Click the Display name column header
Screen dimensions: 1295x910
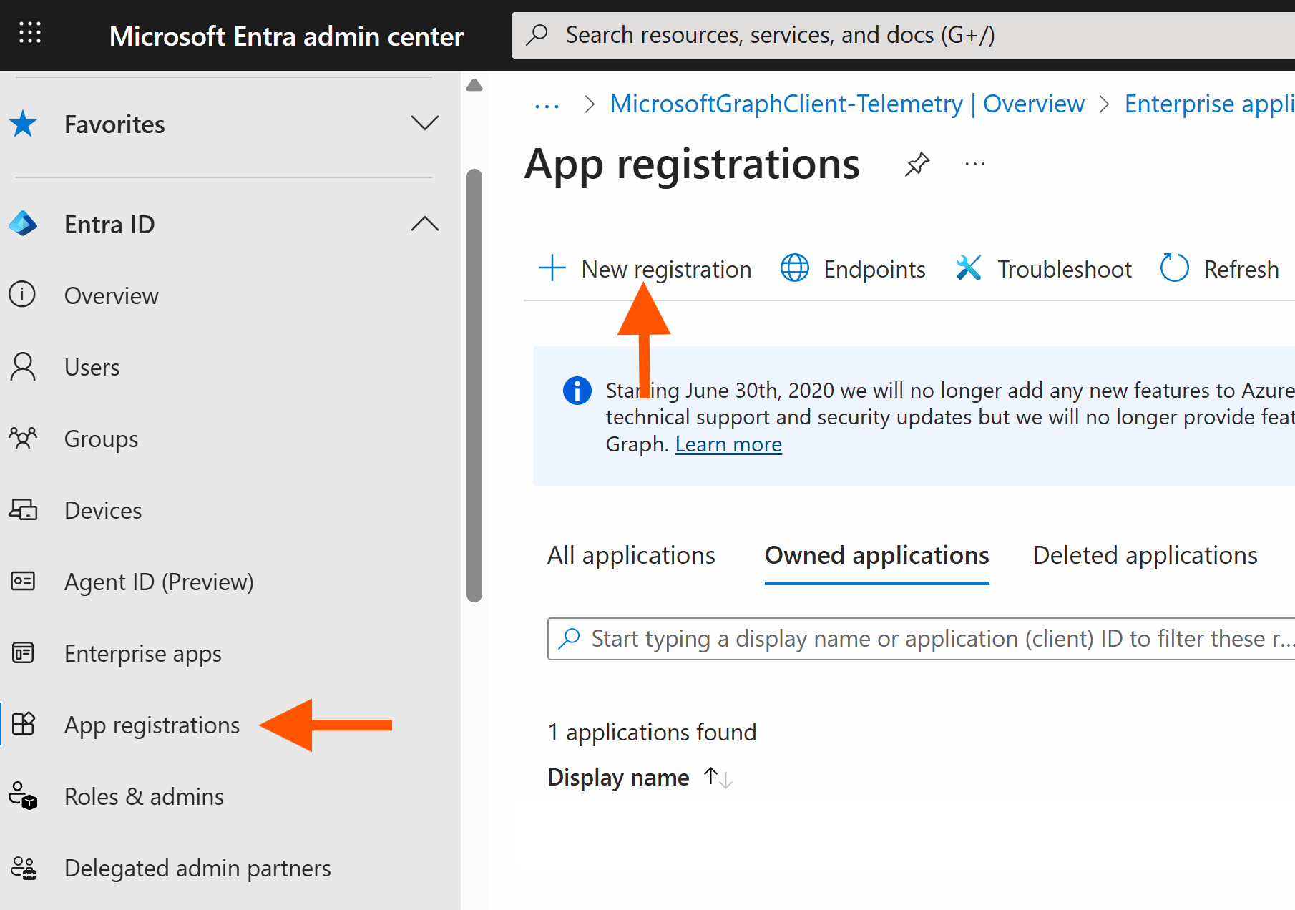tap(618, 777)
